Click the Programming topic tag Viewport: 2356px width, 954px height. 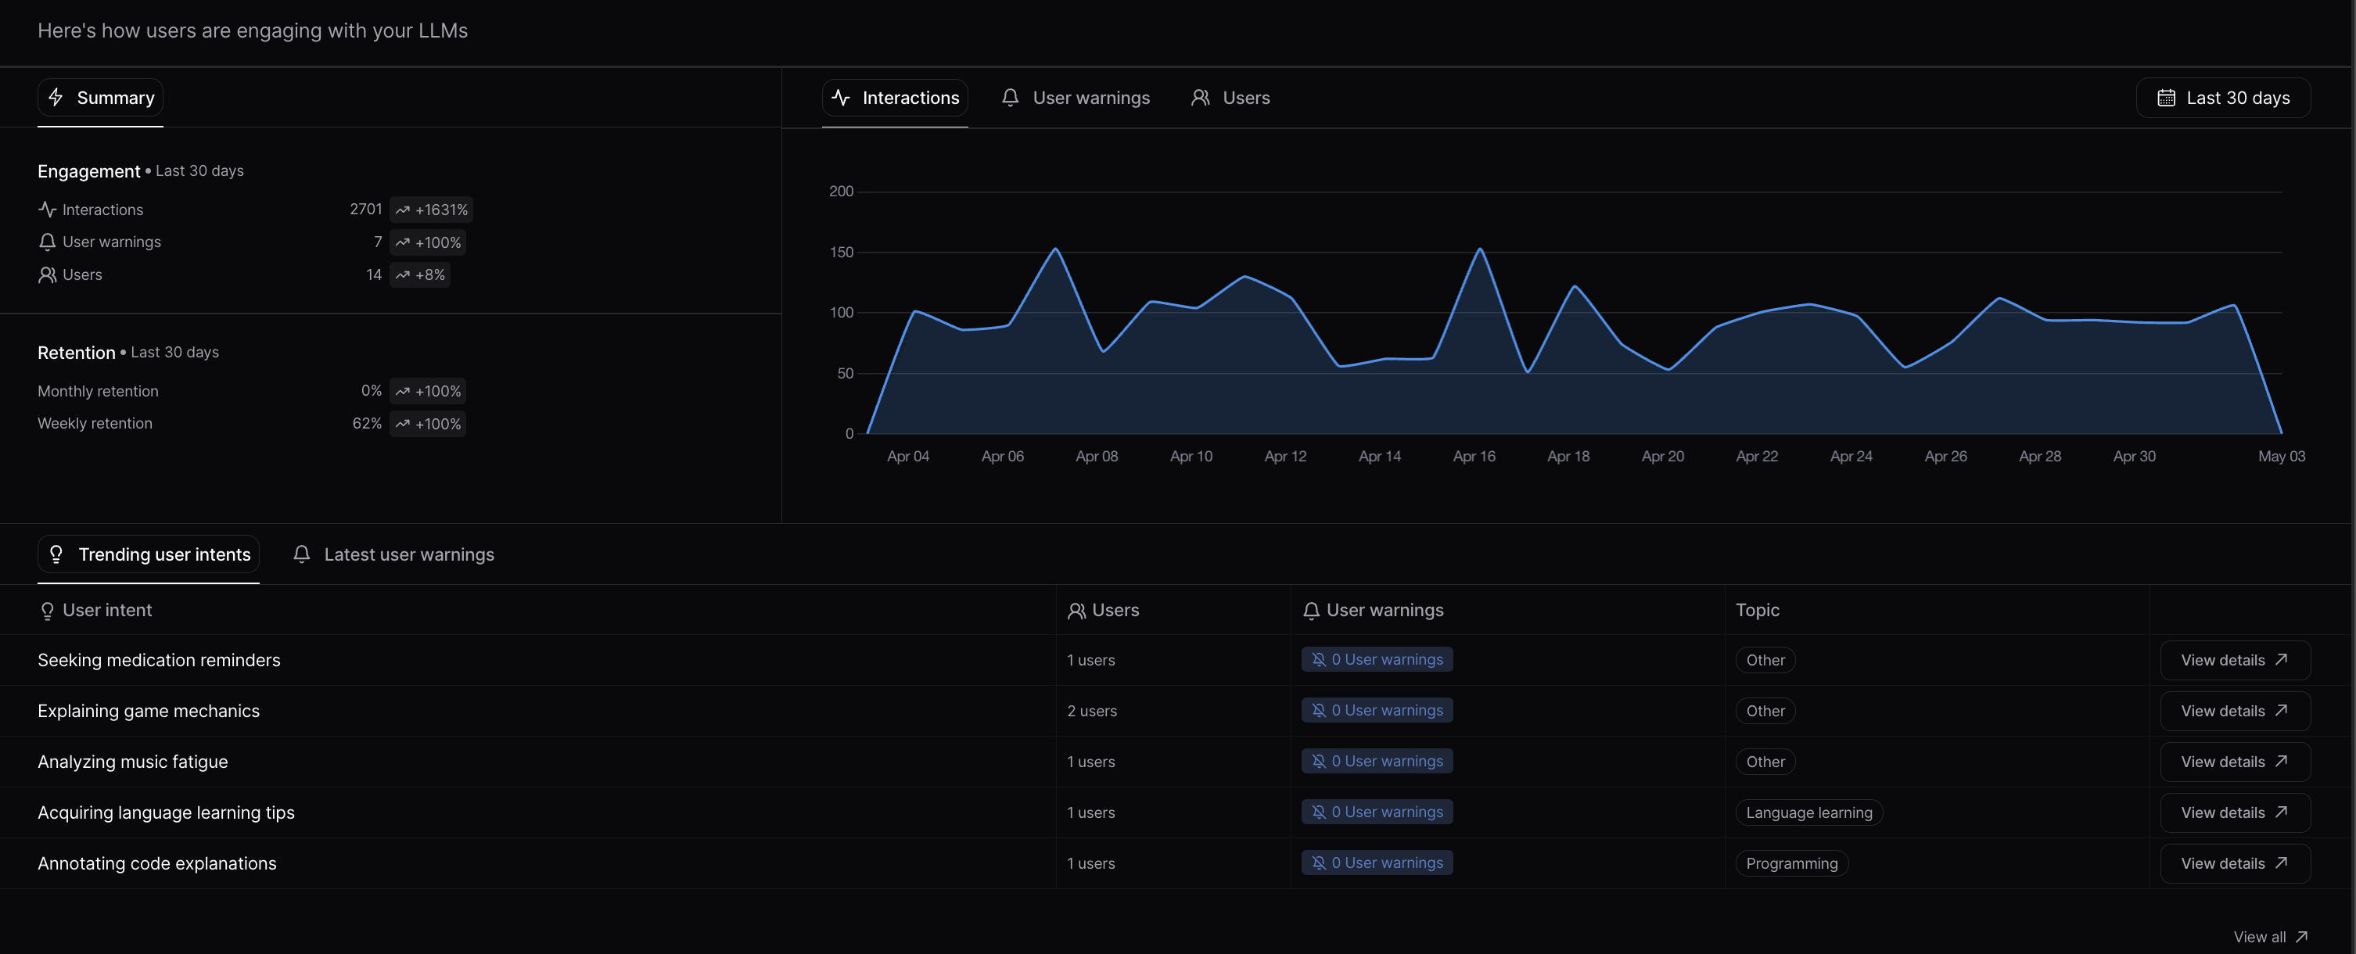(1790, 863)
